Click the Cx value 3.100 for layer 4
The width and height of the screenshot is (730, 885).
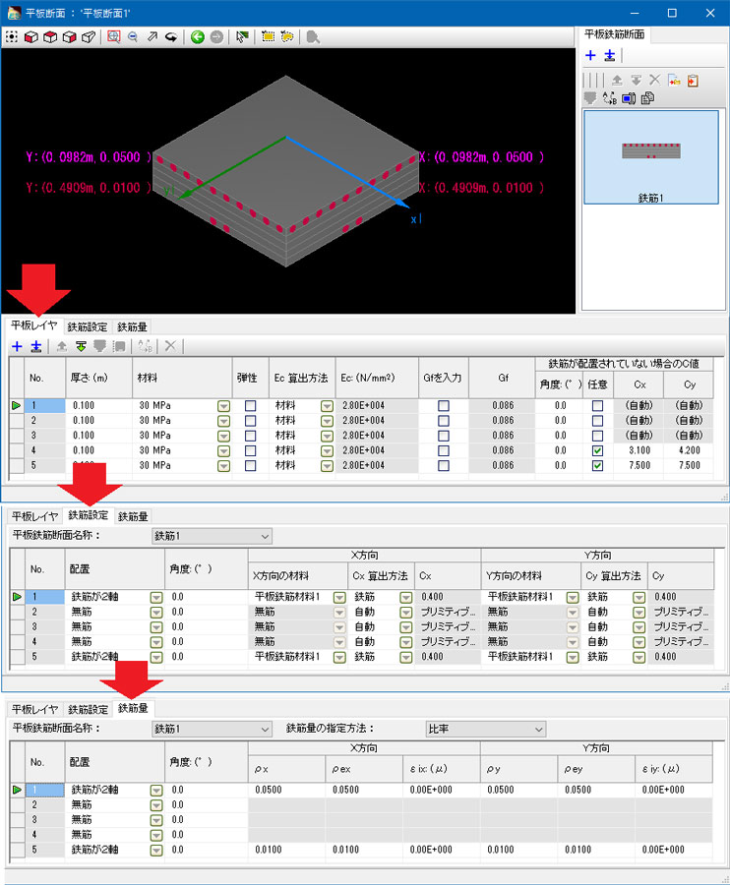[639, 450]
